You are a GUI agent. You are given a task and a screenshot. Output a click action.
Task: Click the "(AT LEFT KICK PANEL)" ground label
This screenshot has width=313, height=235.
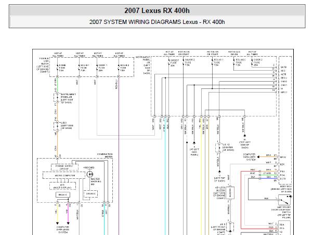coord(194,152)
